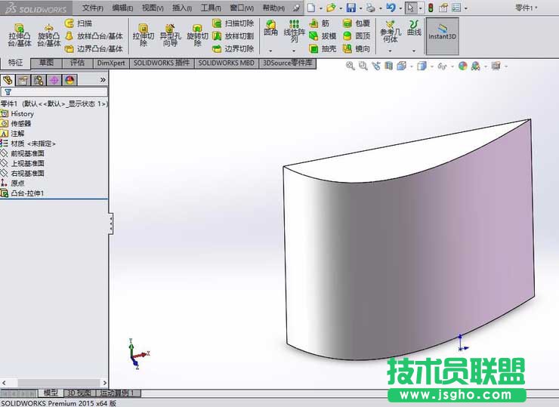Screen dimensions: 559x407
Task: Switch to the FeatureManager design tree tab
Action: (8, 80)
